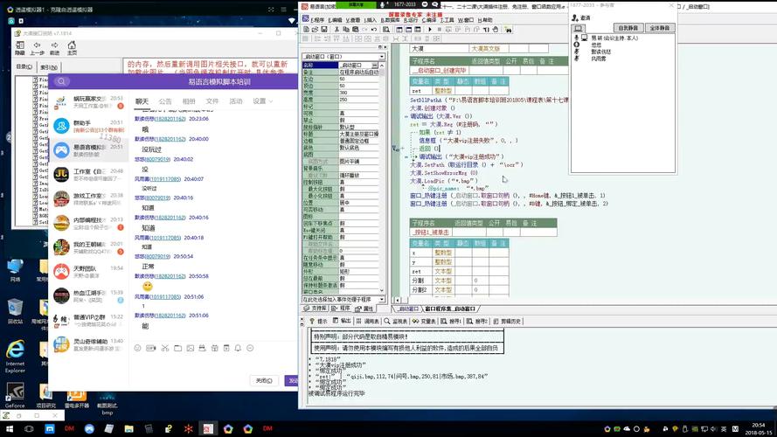Screen dimensions: 777x437
Task: Click the Save (floppy disk) icon in the toolbar
Action: pos(324,29)
